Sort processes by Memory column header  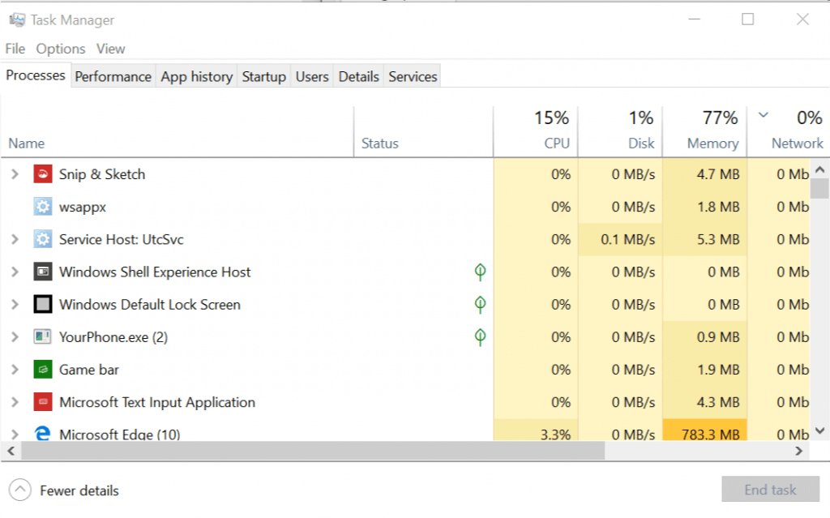click(x=704, y=131)
